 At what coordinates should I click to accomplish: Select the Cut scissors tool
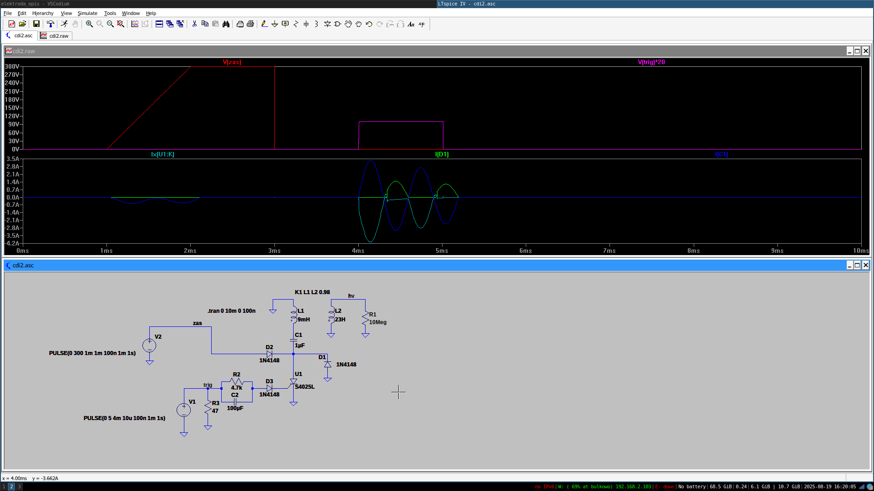pyautogui.click(x=194, y=24)
